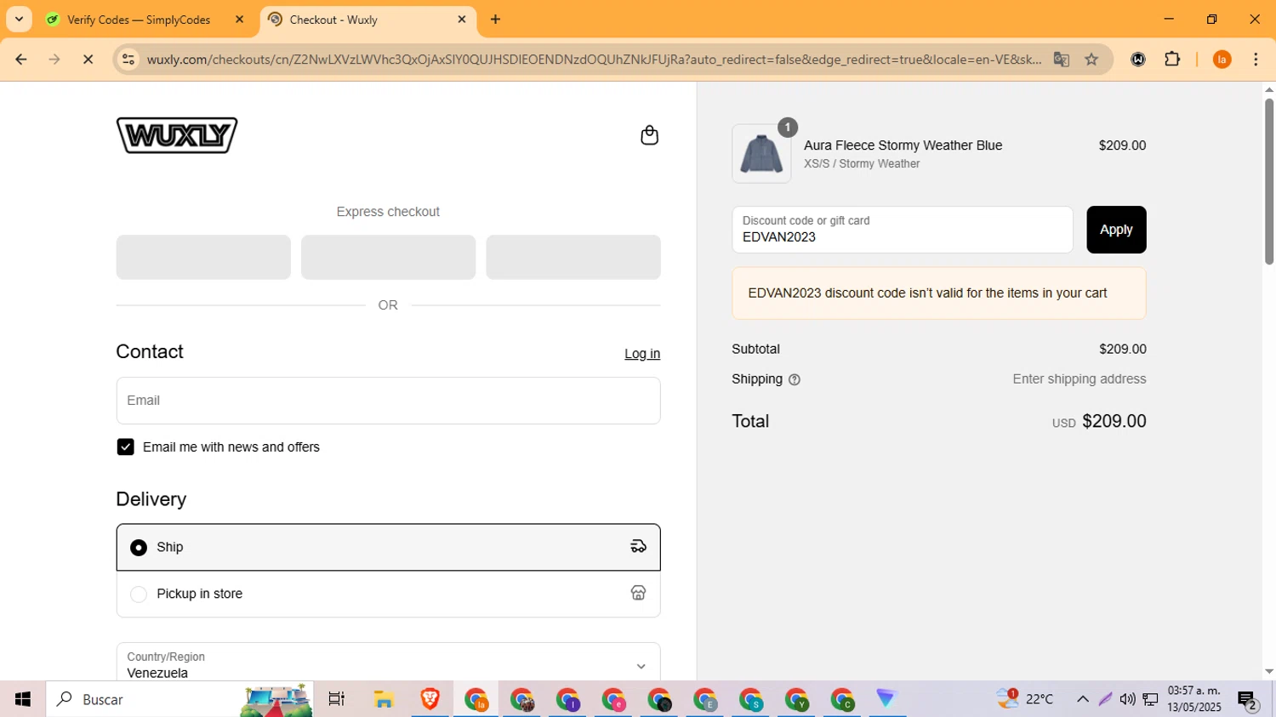Screen dimensions: 1276x717
Task: Stop loading the page
Action: click(x=88, y=60)
